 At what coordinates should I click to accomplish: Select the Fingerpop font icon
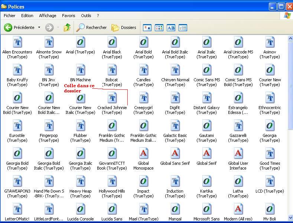49,125
